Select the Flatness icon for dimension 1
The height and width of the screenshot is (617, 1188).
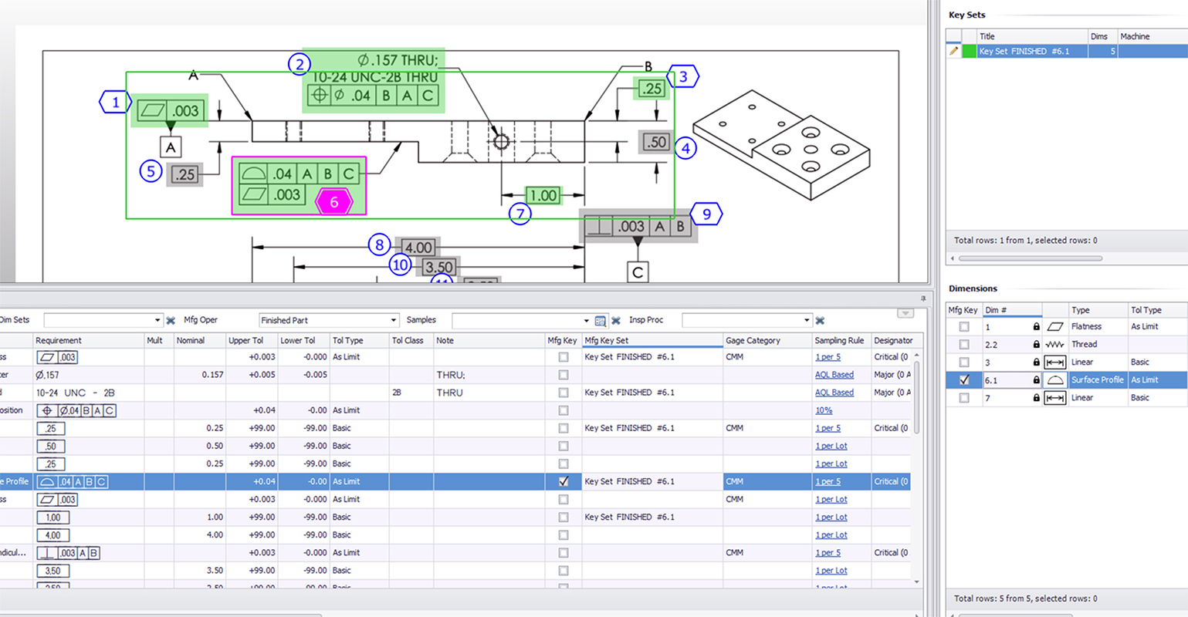pyautogui.click(x=1054, y=326)
